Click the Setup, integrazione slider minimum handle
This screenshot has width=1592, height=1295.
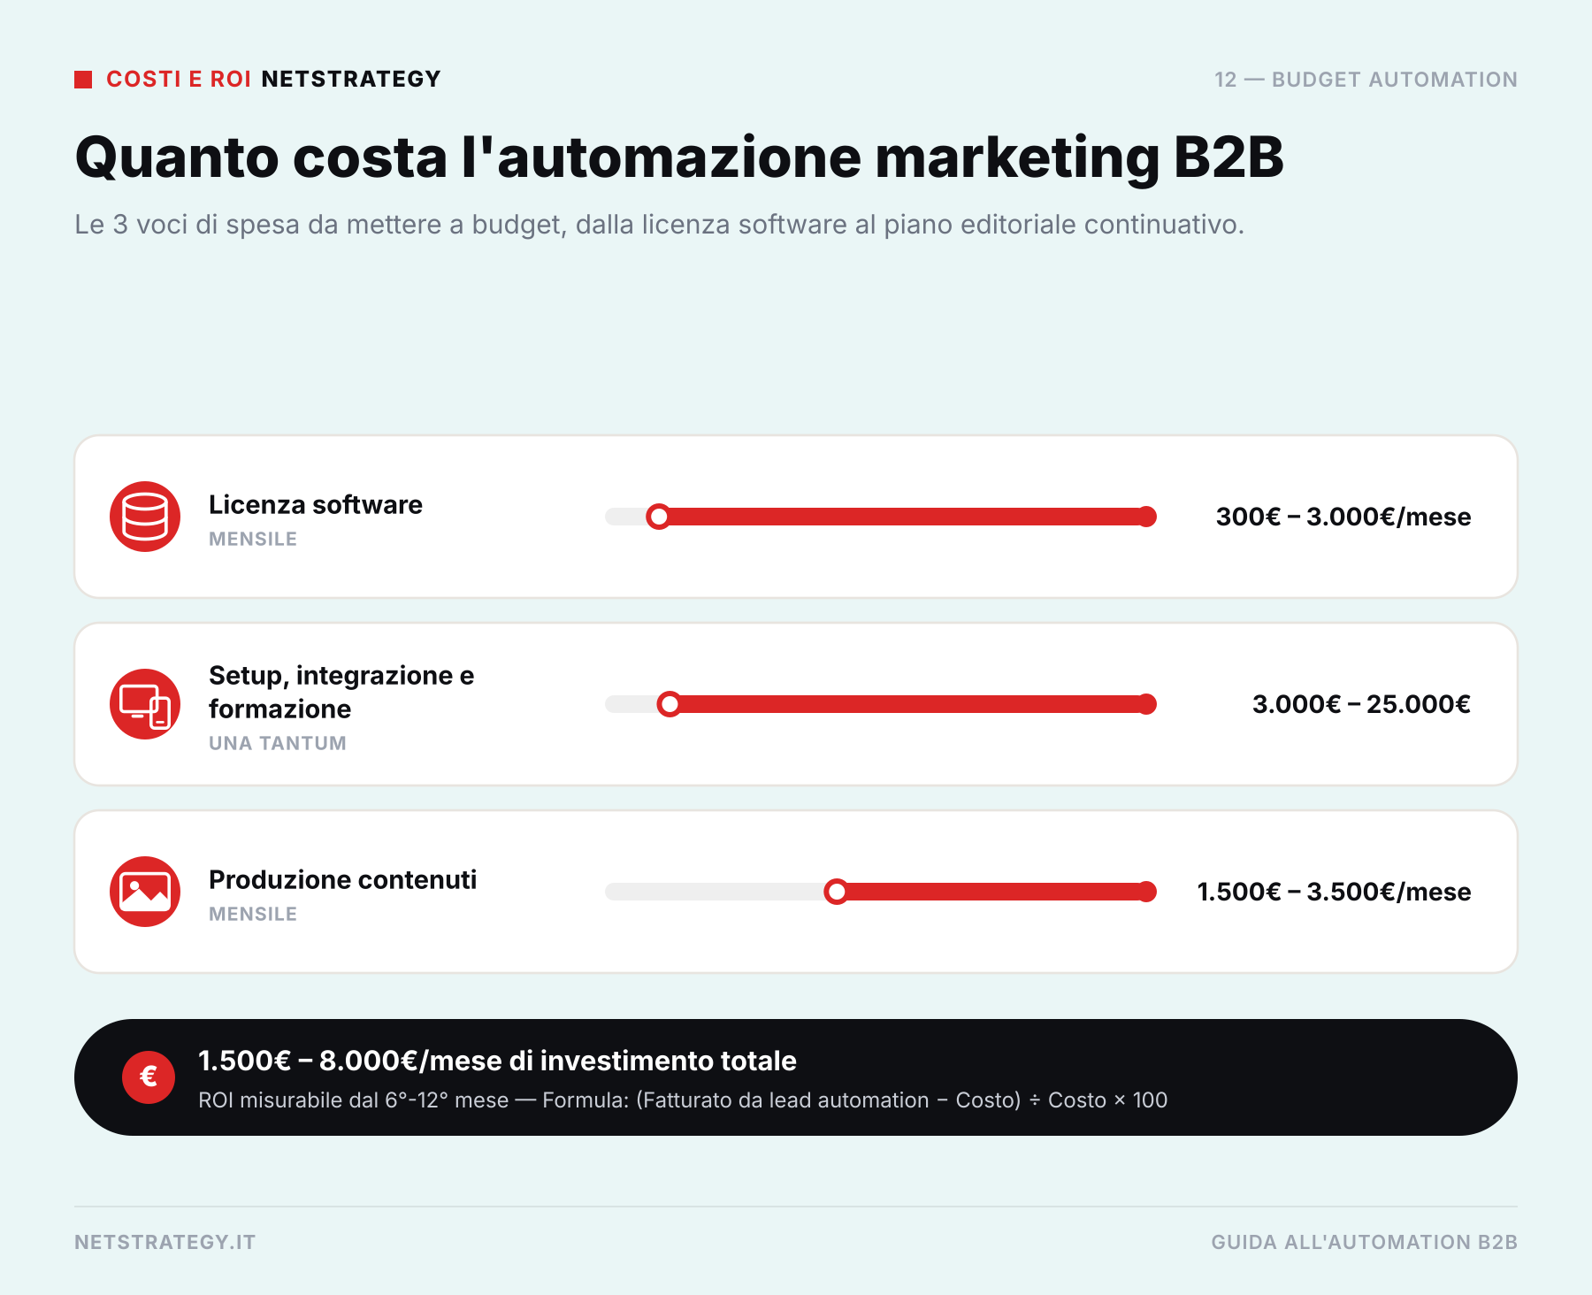670,704
